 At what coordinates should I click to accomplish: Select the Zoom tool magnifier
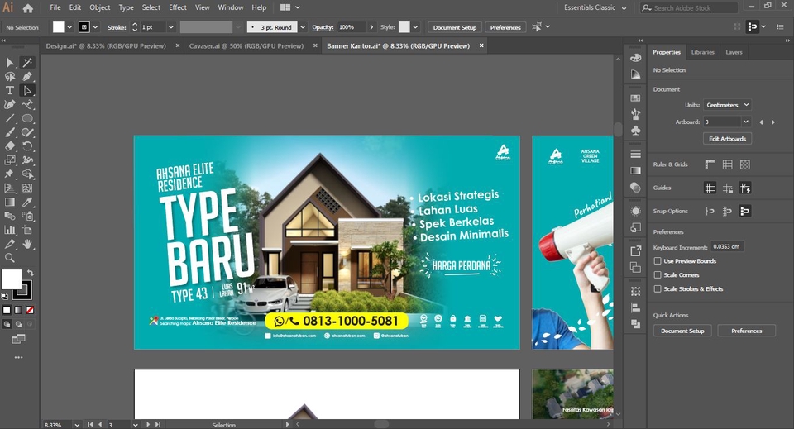coord(10,258)
